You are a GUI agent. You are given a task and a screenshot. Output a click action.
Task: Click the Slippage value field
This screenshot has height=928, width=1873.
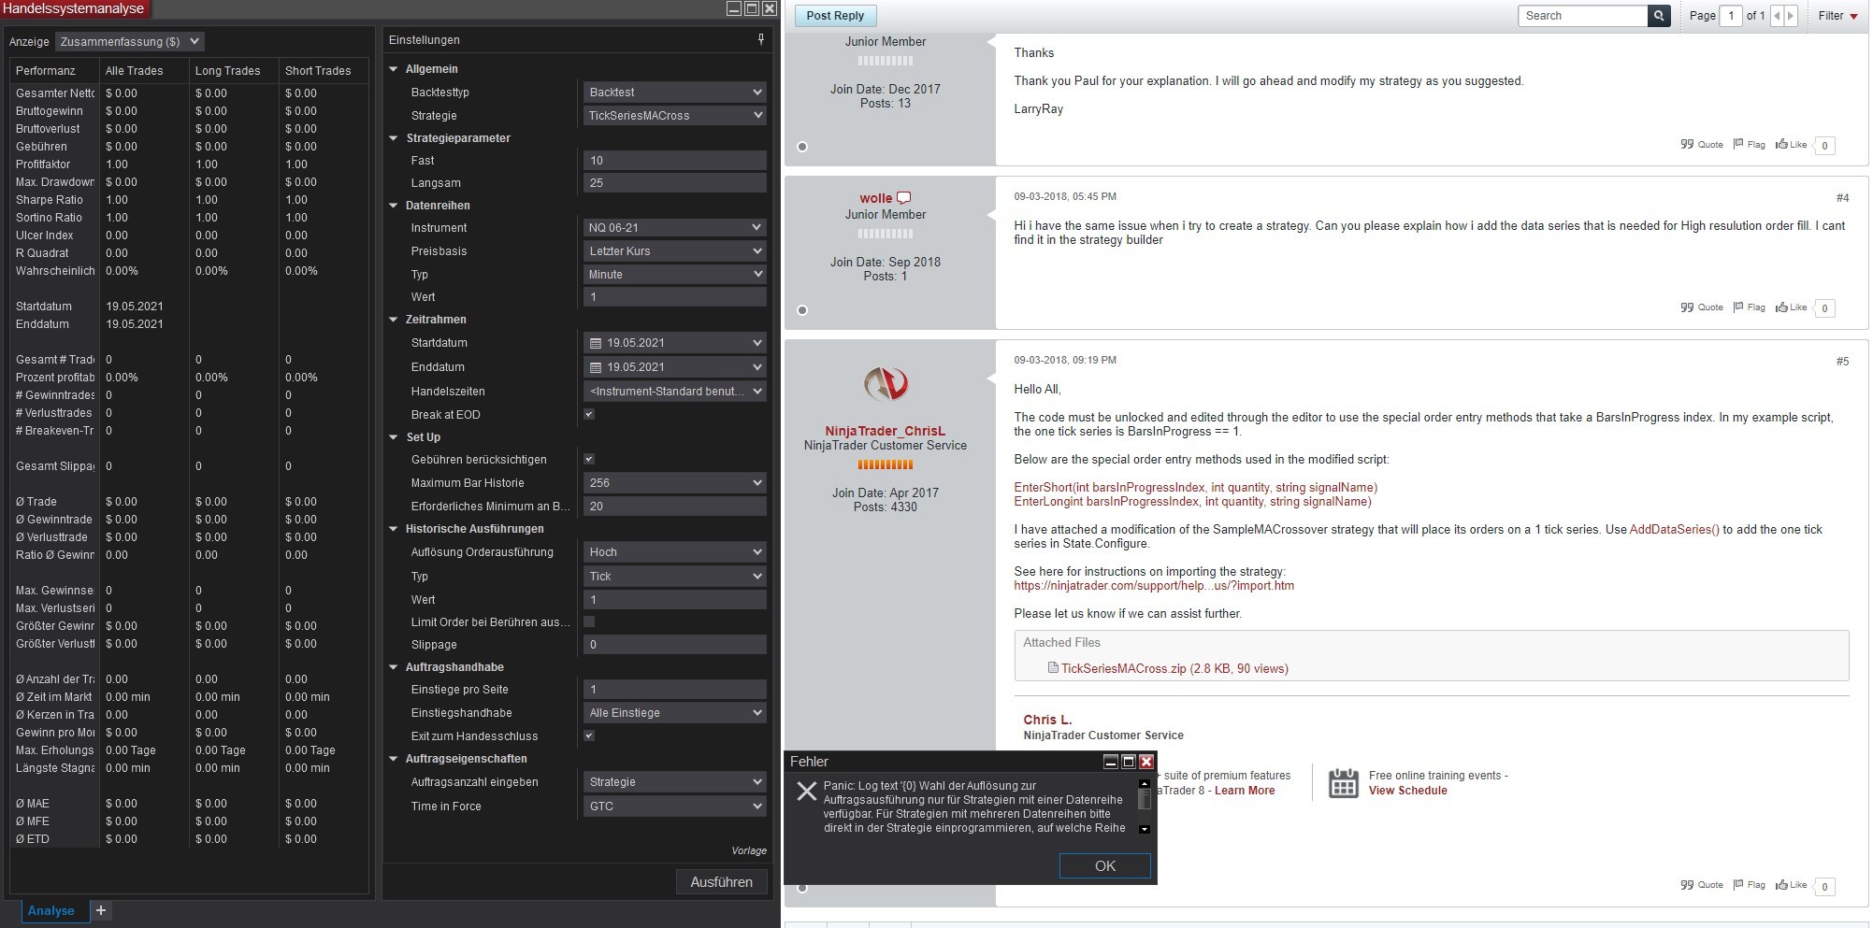pos(675,645)
